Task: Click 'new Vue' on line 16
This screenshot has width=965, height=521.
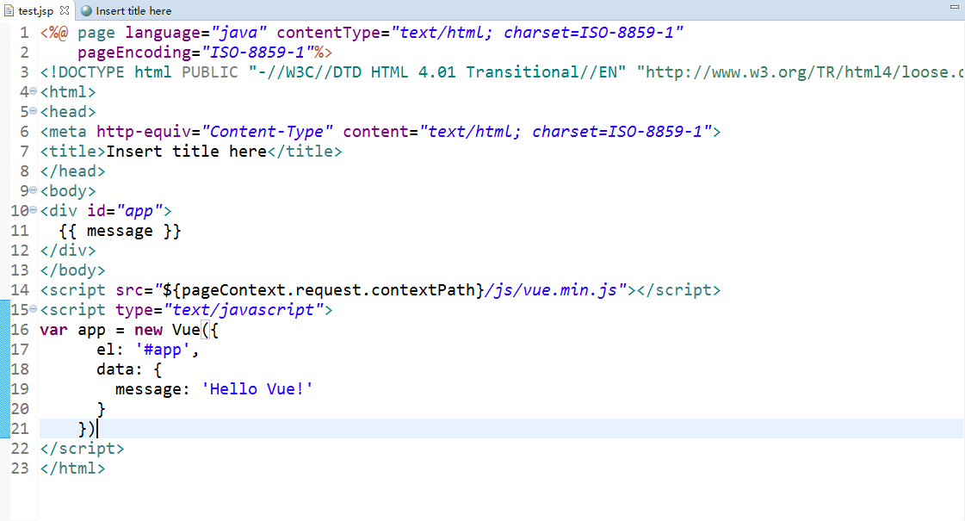Action: click(167, 330)
